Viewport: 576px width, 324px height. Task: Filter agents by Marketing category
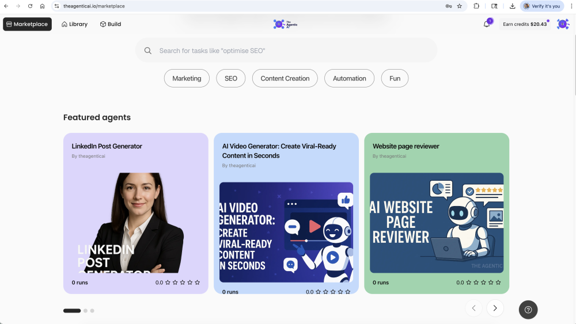coord(187,78)
